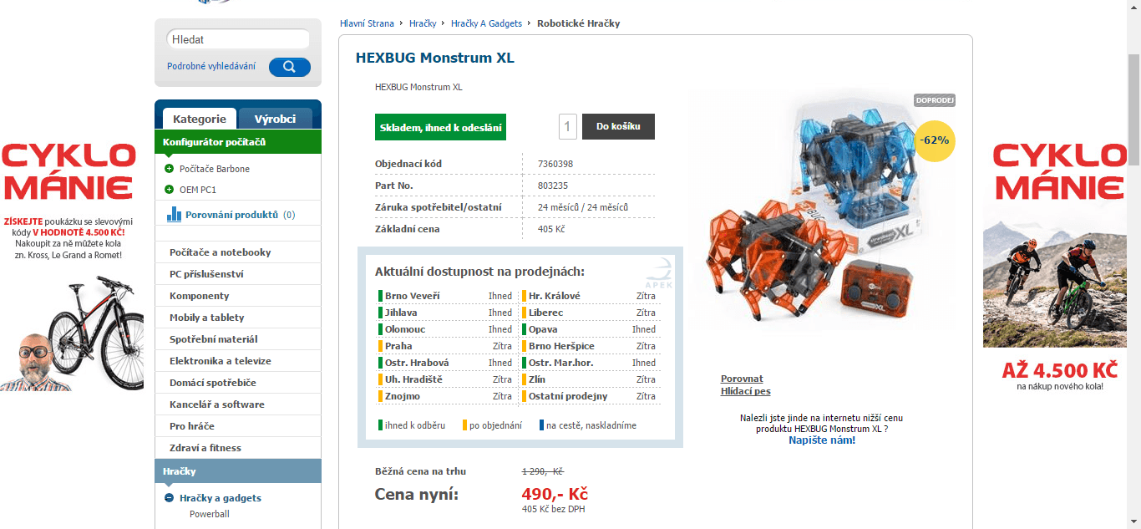Click the magnifier search button
This screenshot has height=529, width=1141.
click(290, 67)
